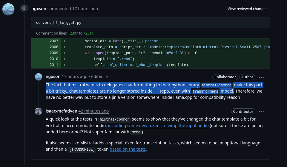This screenshot has height=167, width=287.
Task: Open ngxson username in review header
Action: click(39, 9)
